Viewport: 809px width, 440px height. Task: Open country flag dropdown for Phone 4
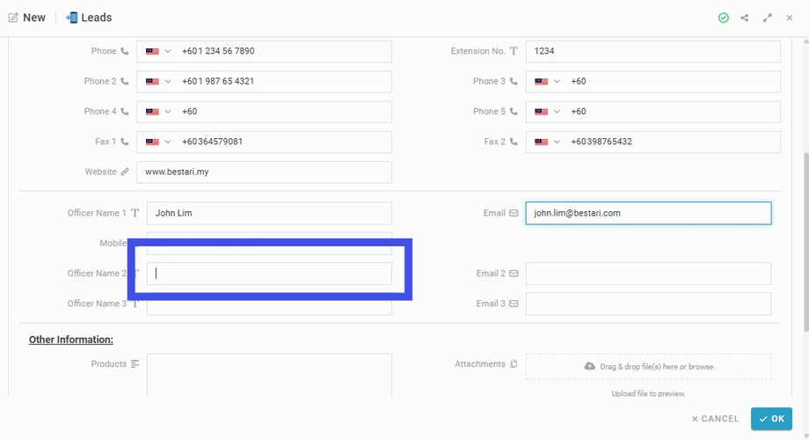coord(158,112)
